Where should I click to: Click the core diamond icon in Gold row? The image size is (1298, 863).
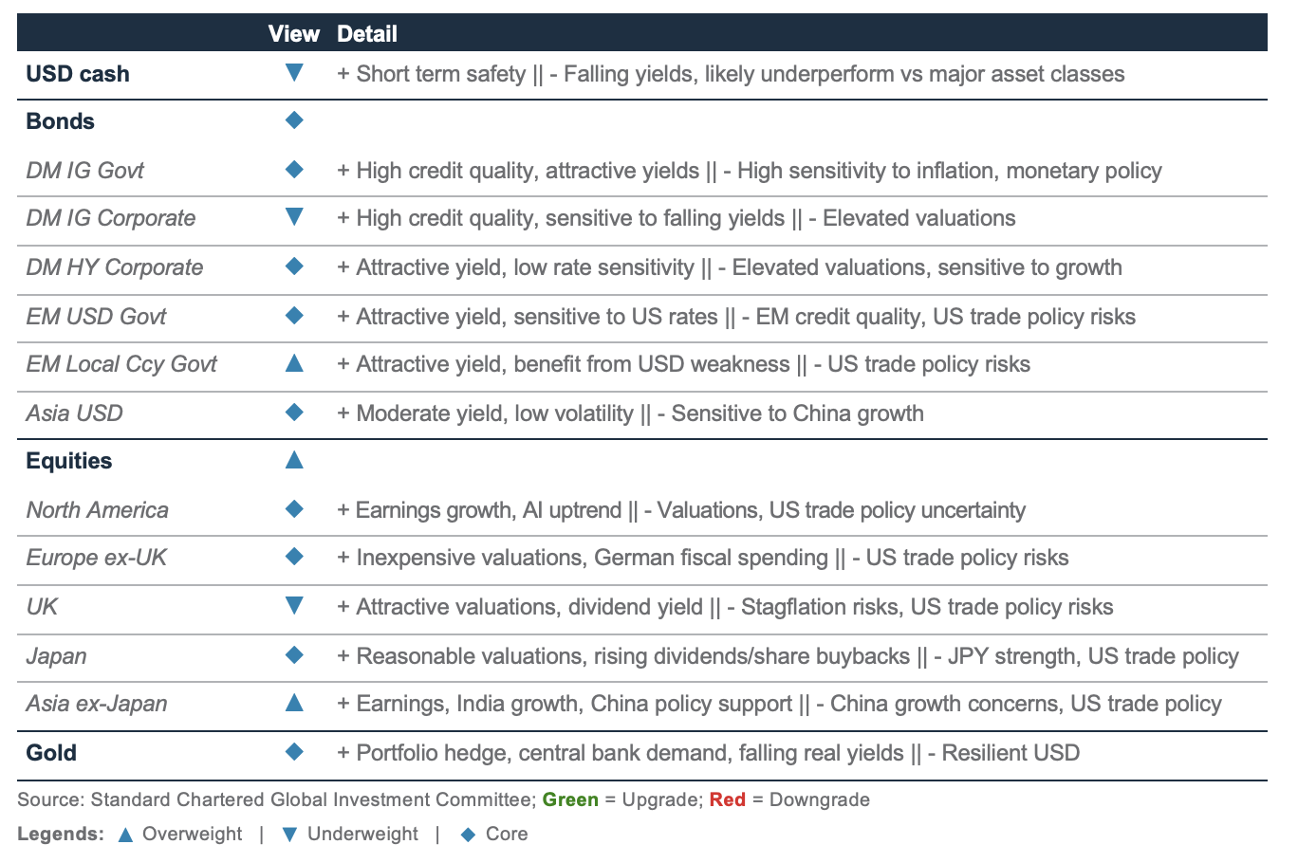pos(294,752)
